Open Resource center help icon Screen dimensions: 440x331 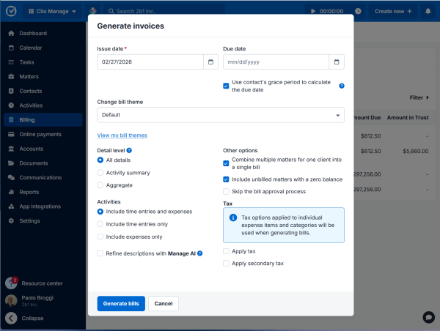(11, 283)
